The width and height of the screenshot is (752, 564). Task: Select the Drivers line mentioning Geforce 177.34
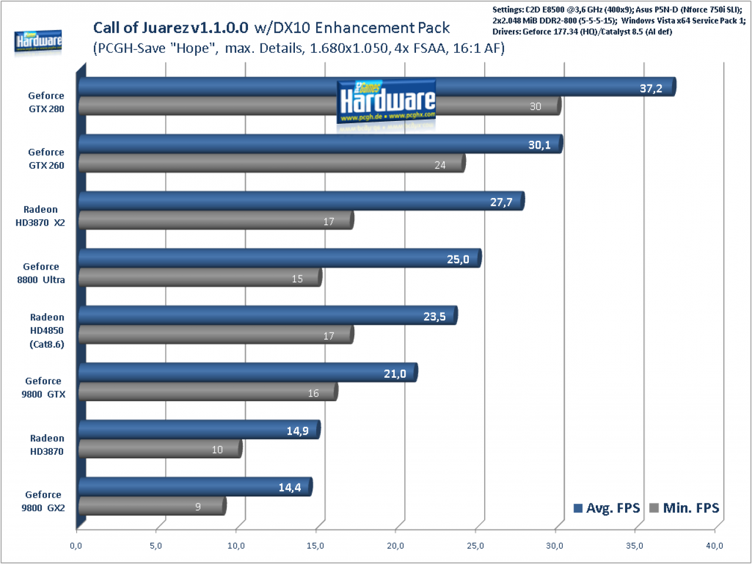click(582, 32)
